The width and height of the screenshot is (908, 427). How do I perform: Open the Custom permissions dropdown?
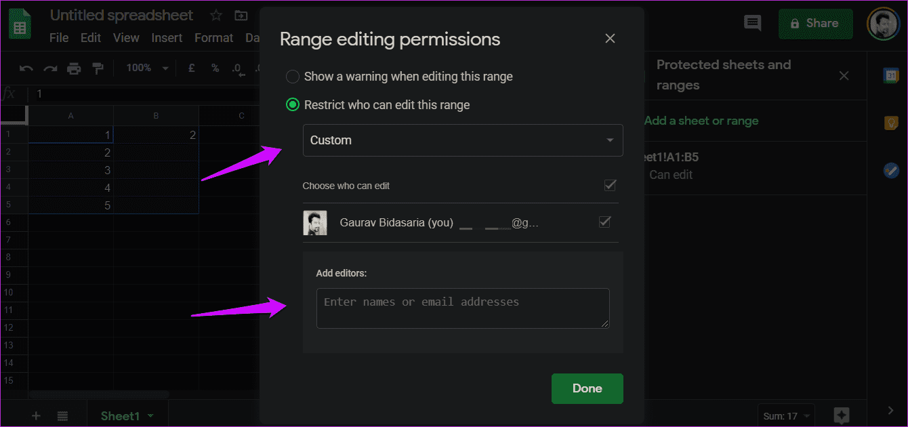point(463,140)
